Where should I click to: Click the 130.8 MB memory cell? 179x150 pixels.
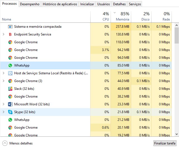[x=121, y=34]
